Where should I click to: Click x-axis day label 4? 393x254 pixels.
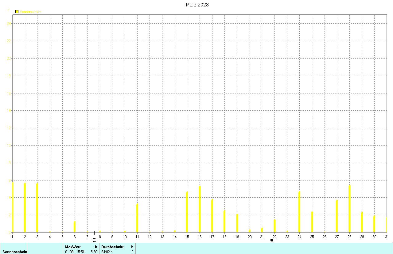[50, 237]
